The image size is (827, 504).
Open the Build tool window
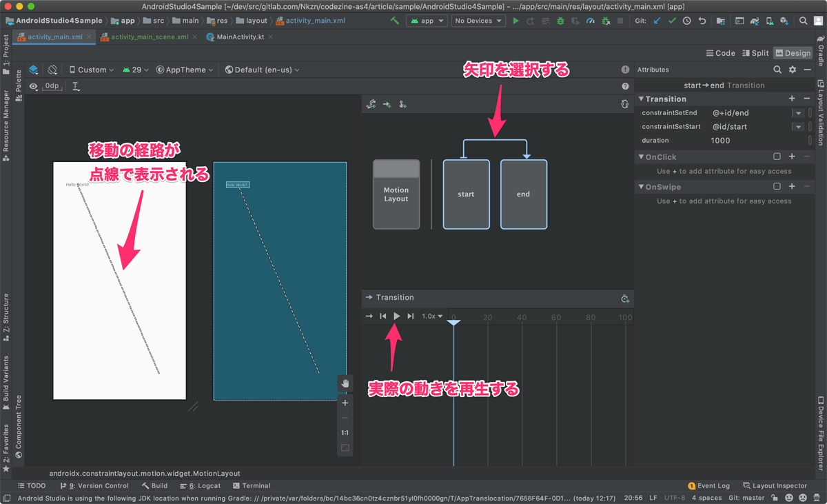155,485
